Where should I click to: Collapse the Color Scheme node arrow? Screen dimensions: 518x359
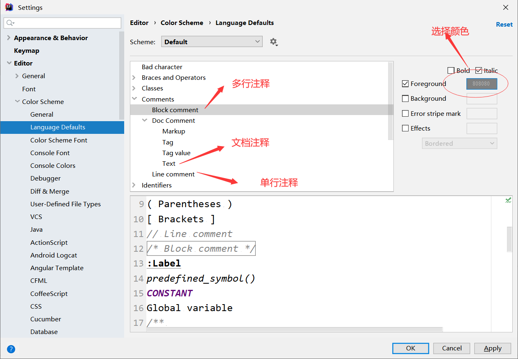point(17,102)
